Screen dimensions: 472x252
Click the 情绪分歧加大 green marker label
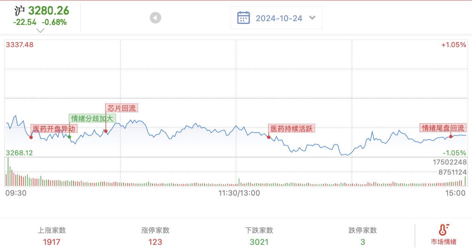pyautogui.click(x=92, y=119)
